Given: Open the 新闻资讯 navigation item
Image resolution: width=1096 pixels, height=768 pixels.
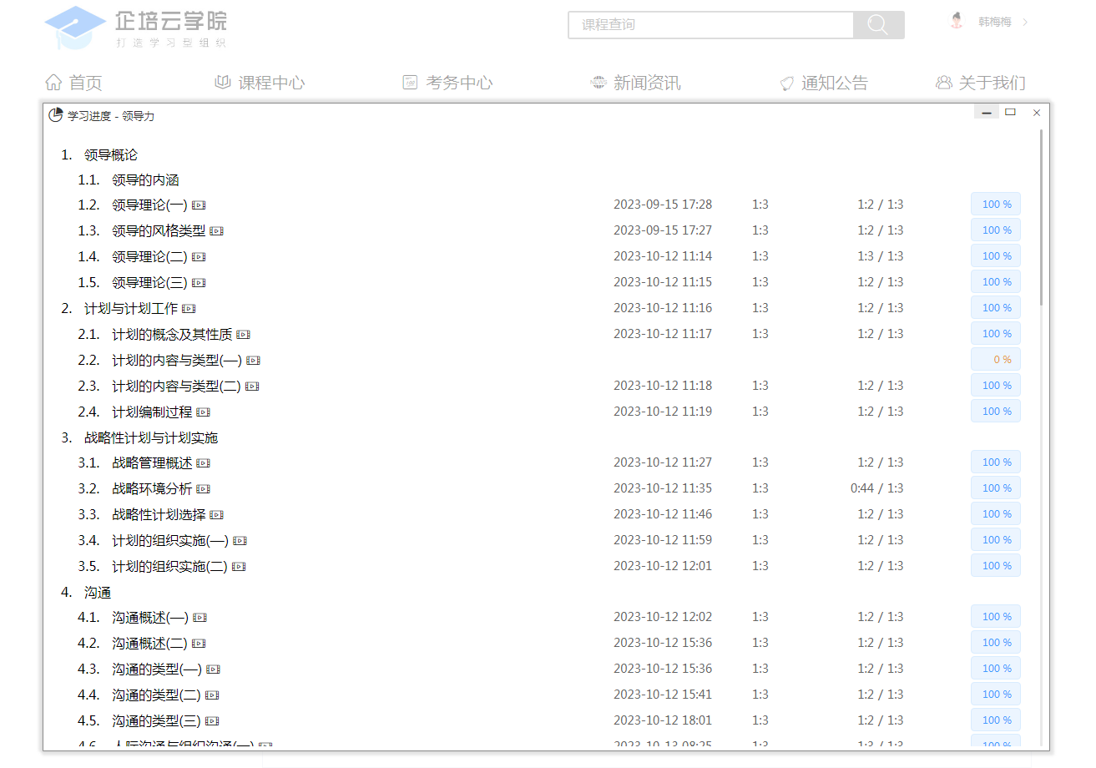Looking at the screenshot, I should coord(635,83).
